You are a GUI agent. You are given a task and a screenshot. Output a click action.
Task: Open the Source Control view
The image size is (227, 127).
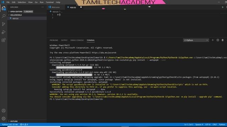pos(4,24)
